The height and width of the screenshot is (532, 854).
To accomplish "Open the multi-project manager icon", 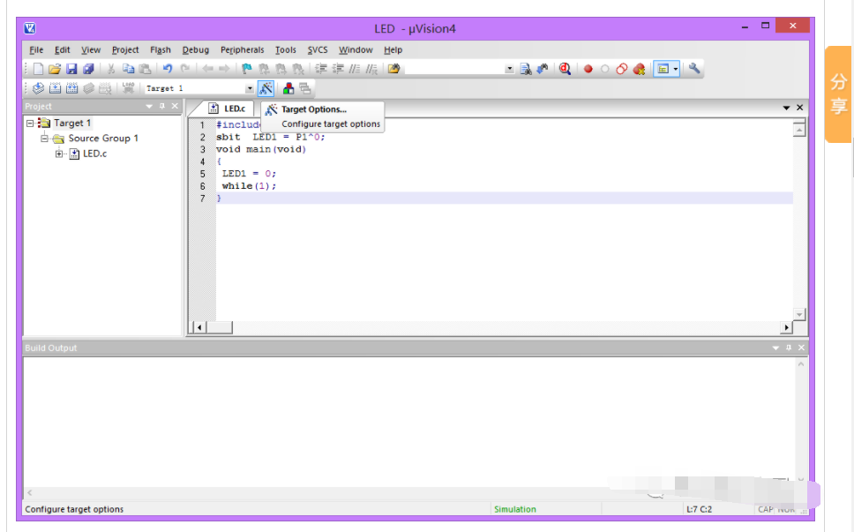I will (x=305, y=88).
